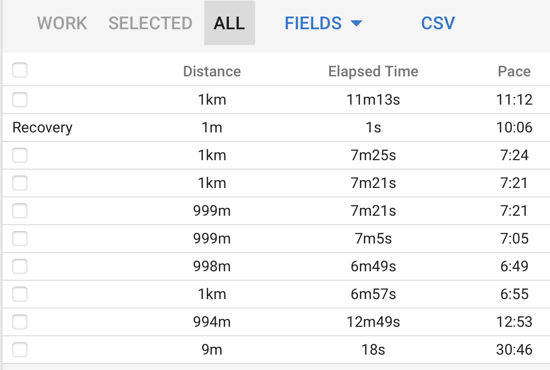Check the 9m 18s lap checkbox

coord(20,350)
